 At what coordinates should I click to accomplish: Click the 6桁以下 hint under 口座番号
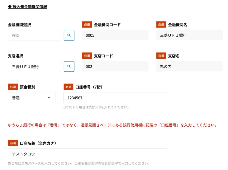click(96, 107)
